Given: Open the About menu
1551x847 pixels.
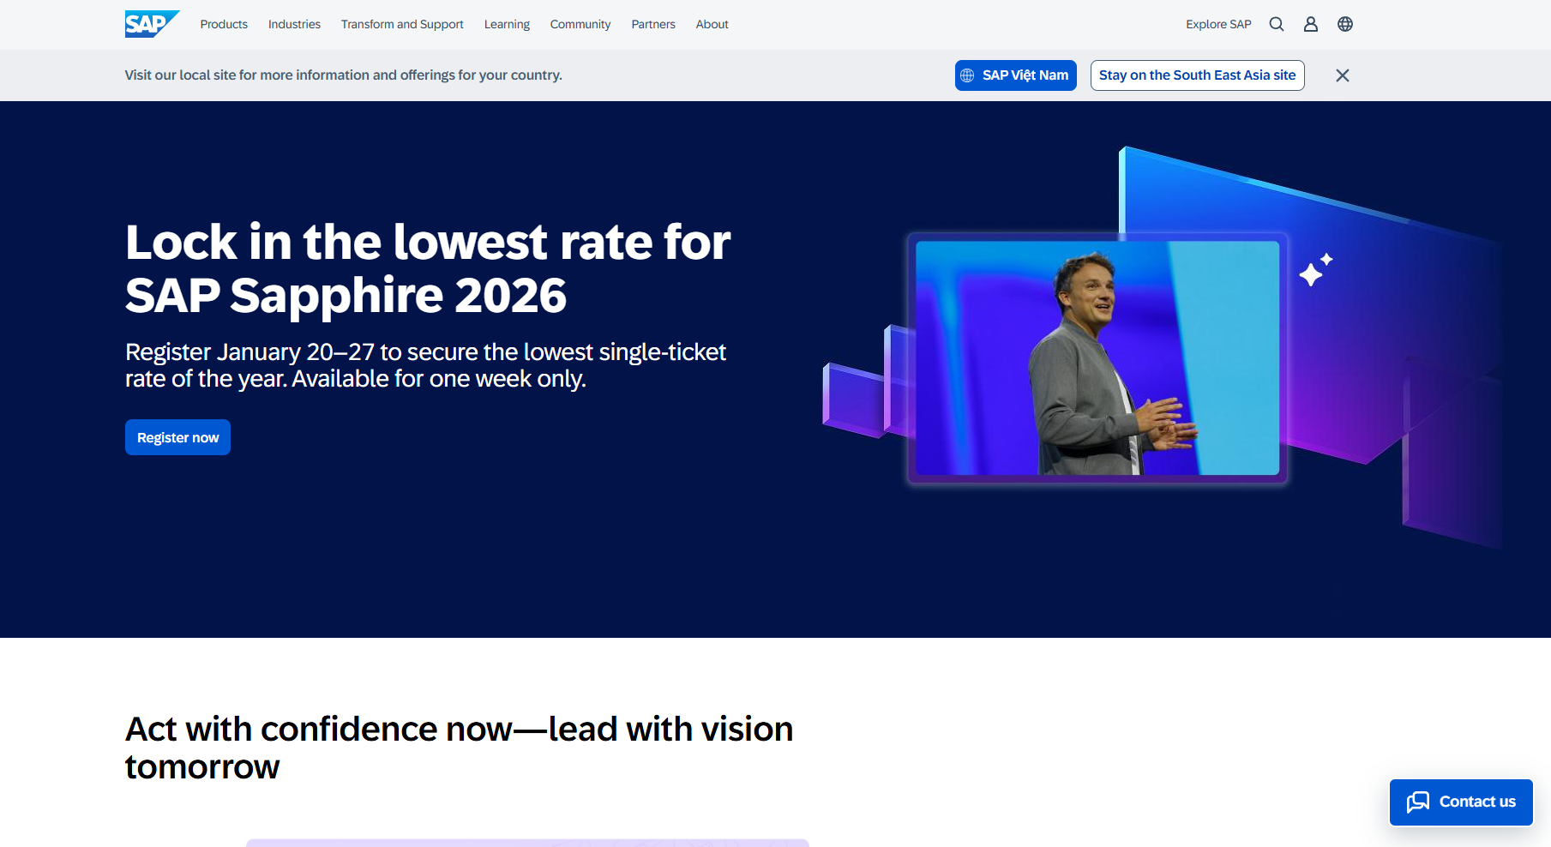Looking at the screenshot, I should click(712, 24).
